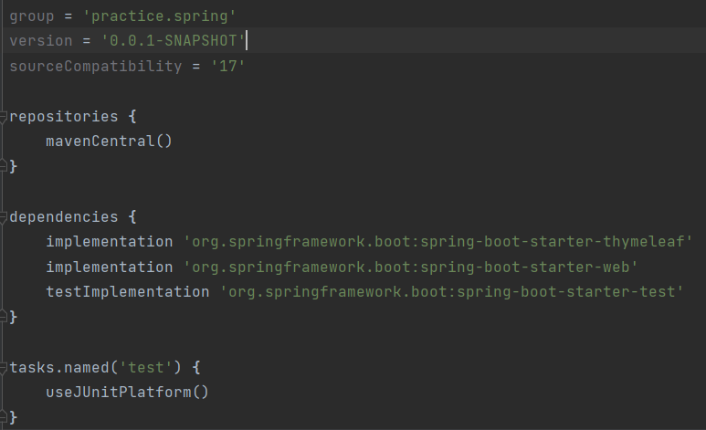This screenshot has width=706, height=430.
Task: Click the spring-boot-starter-thymeleaf dependency string
Action: point(437,242)
